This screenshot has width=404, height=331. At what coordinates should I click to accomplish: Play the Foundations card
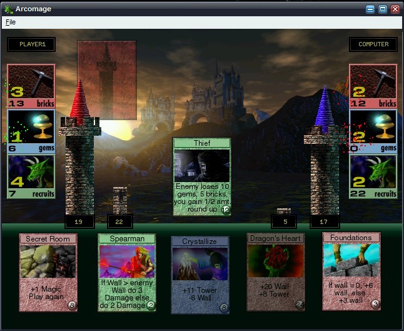click(x=351, y=271)
